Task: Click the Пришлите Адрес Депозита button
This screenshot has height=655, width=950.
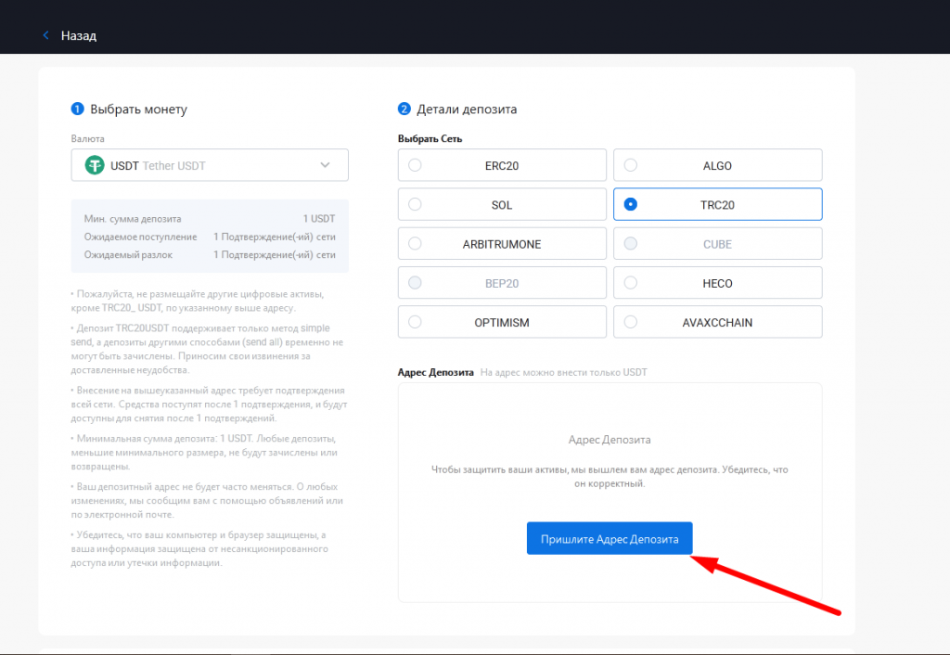Action: [610, 538]
